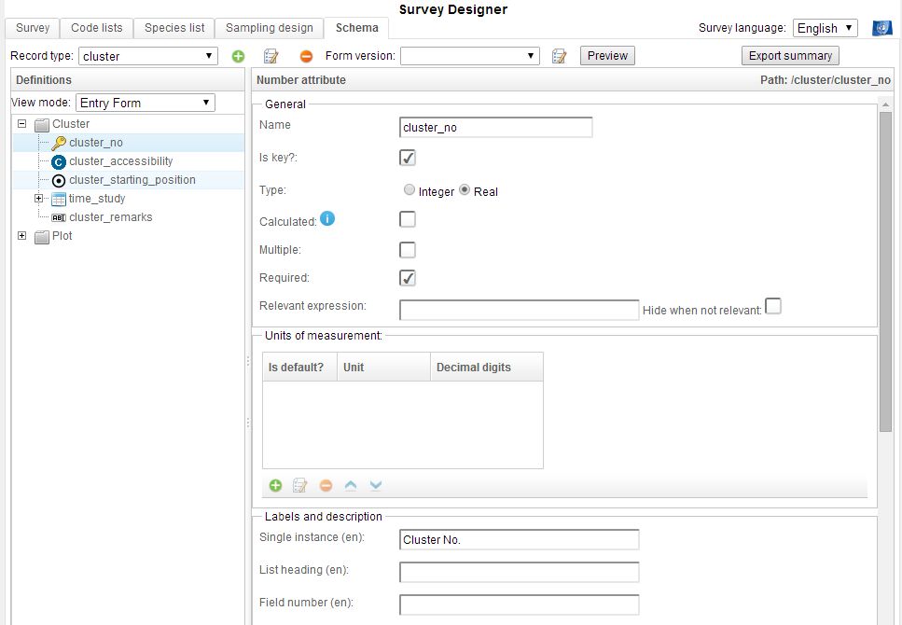Viewport: 902px width, 625px height.
Task: Select the Plot node in the tree
Action: pos(62,236)
